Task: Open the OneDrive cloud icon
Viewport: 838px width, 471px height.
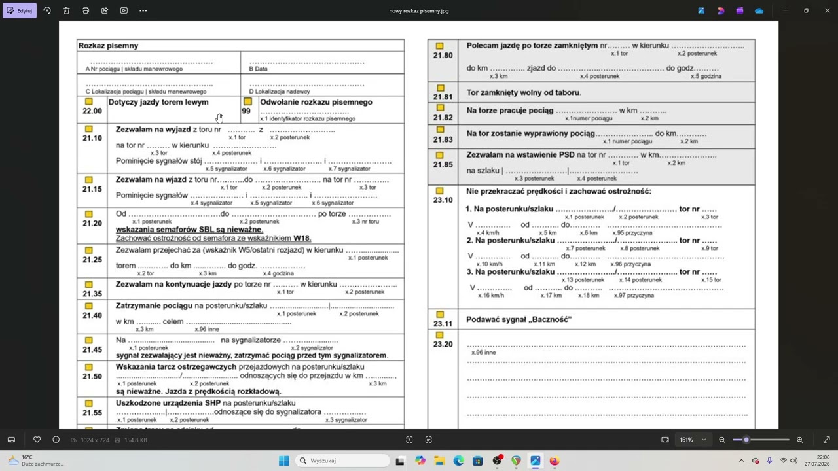Action: click(759, 10)
